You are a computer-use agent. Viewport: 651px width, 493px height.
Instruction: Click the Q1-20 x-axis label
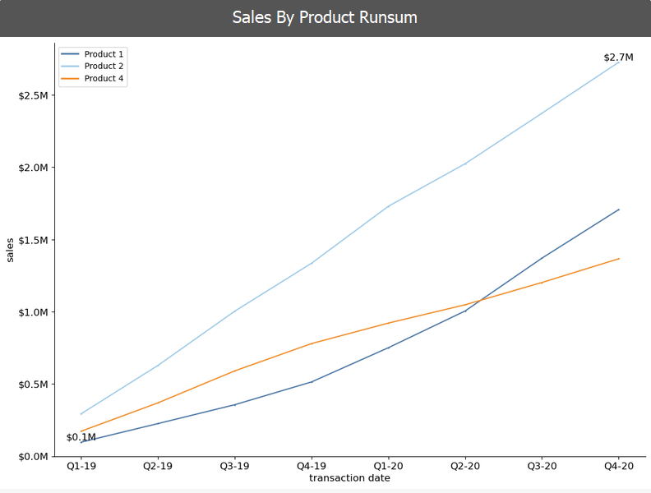click(388, 466)
